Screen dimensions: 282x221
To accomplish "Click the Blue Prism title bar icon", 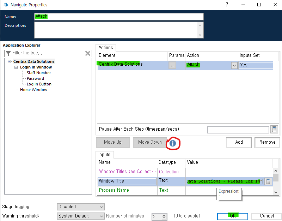I will tap(6, 5).
